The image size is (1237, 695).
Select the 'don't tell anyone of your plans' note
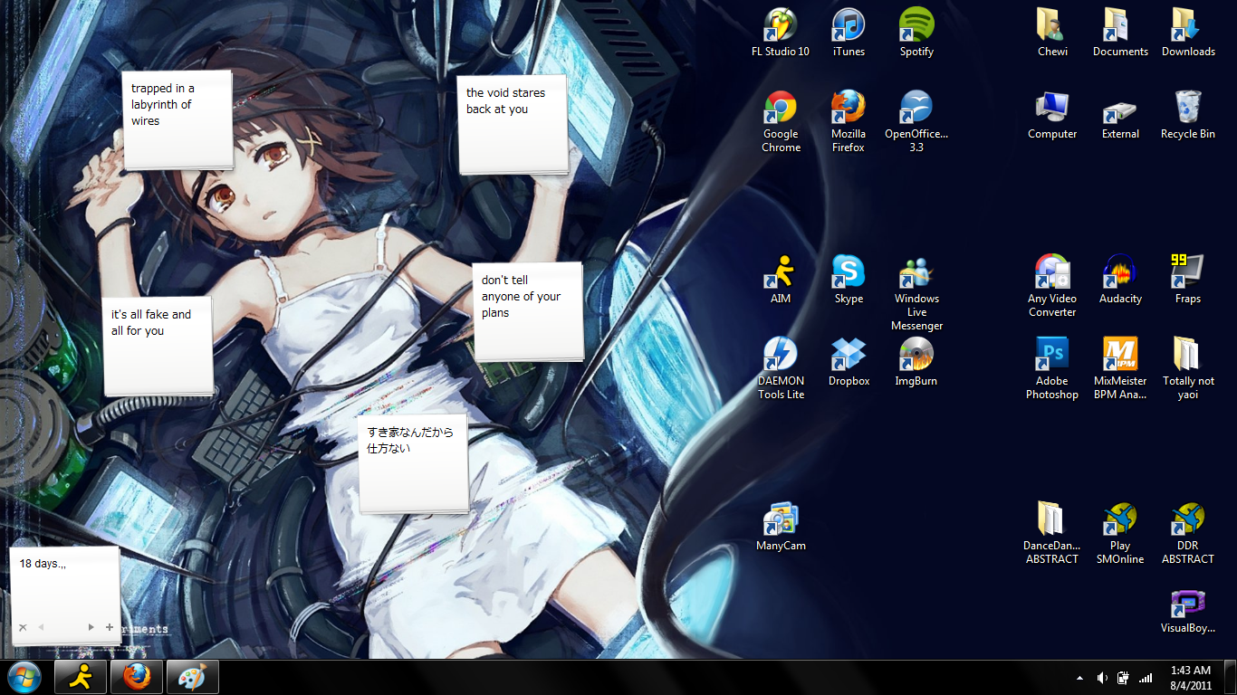tap(527, 311)
